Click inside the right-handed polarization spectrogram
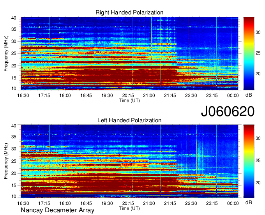 pos(129,53)
